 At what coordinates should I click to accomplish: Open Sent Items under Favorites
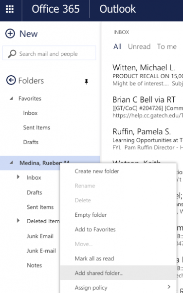click(37, 127)
